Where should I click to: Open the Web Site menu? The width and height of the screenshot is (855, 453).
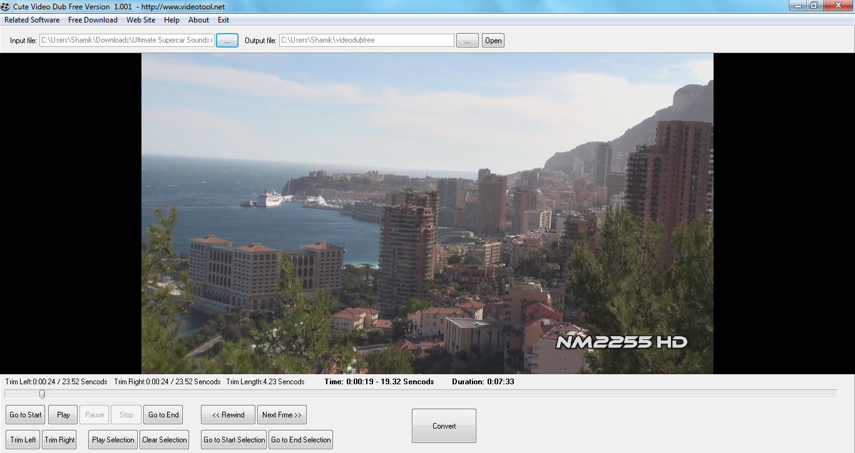[141, 20]
